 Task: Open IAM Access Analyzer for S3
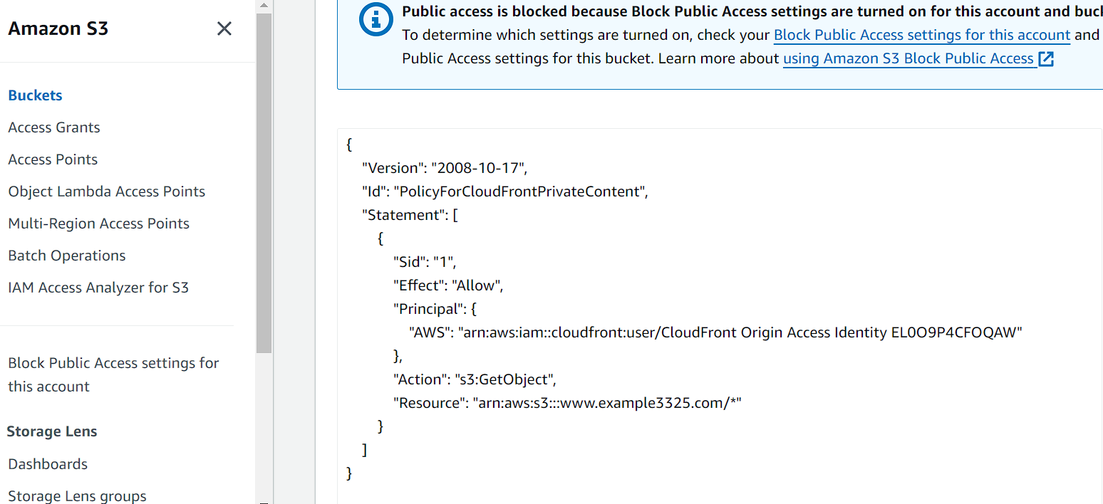point(98,288)
